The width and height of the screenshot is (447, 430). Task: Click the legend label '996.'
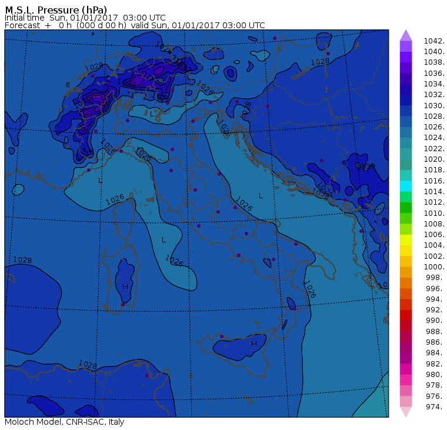pyautogui.click(x=435, y=288)
